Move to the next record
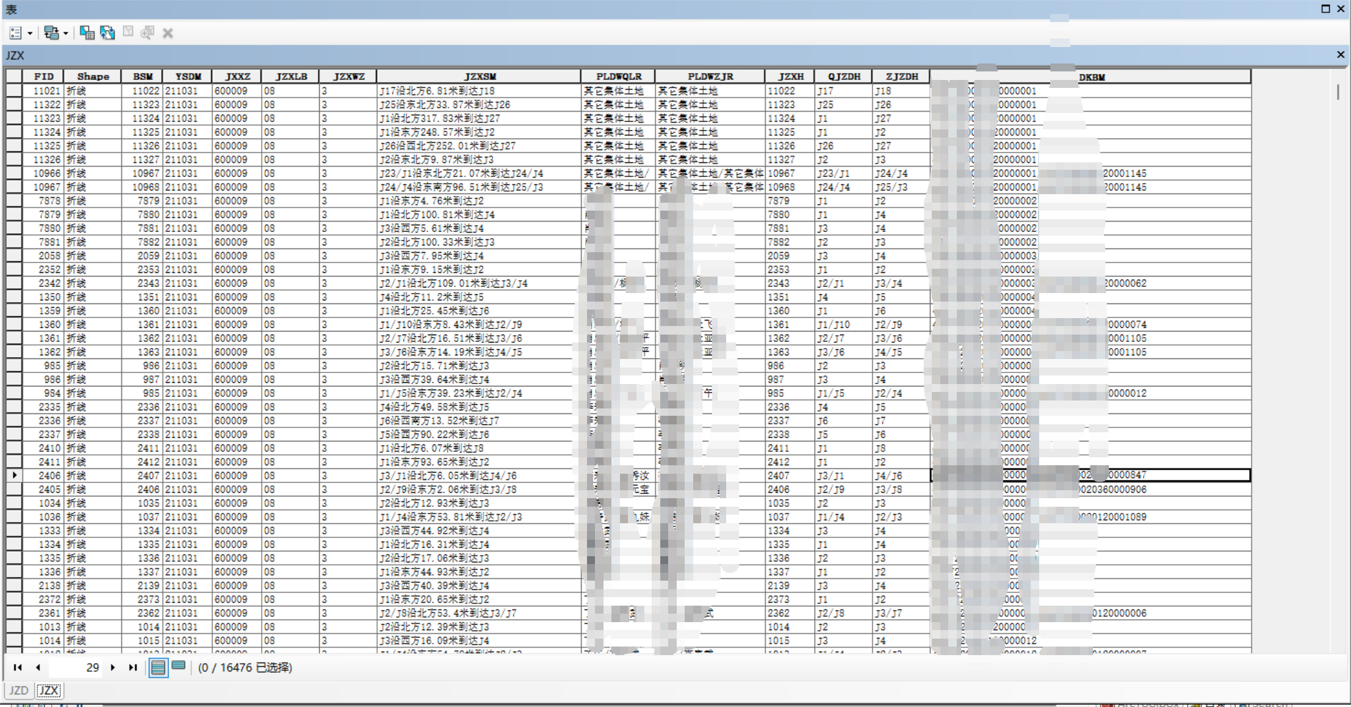The image size is (1351, 707). coord(113,667)
